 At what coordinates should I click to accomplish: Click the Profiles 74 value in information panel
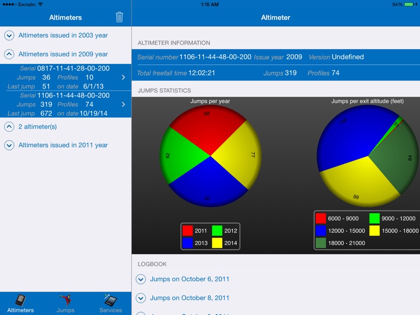(335, 73)
